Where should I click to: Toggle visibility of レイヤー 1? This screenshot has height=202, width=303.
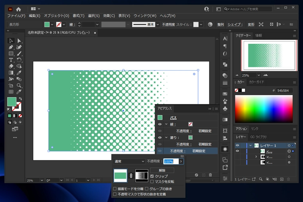tap(237, 145)
